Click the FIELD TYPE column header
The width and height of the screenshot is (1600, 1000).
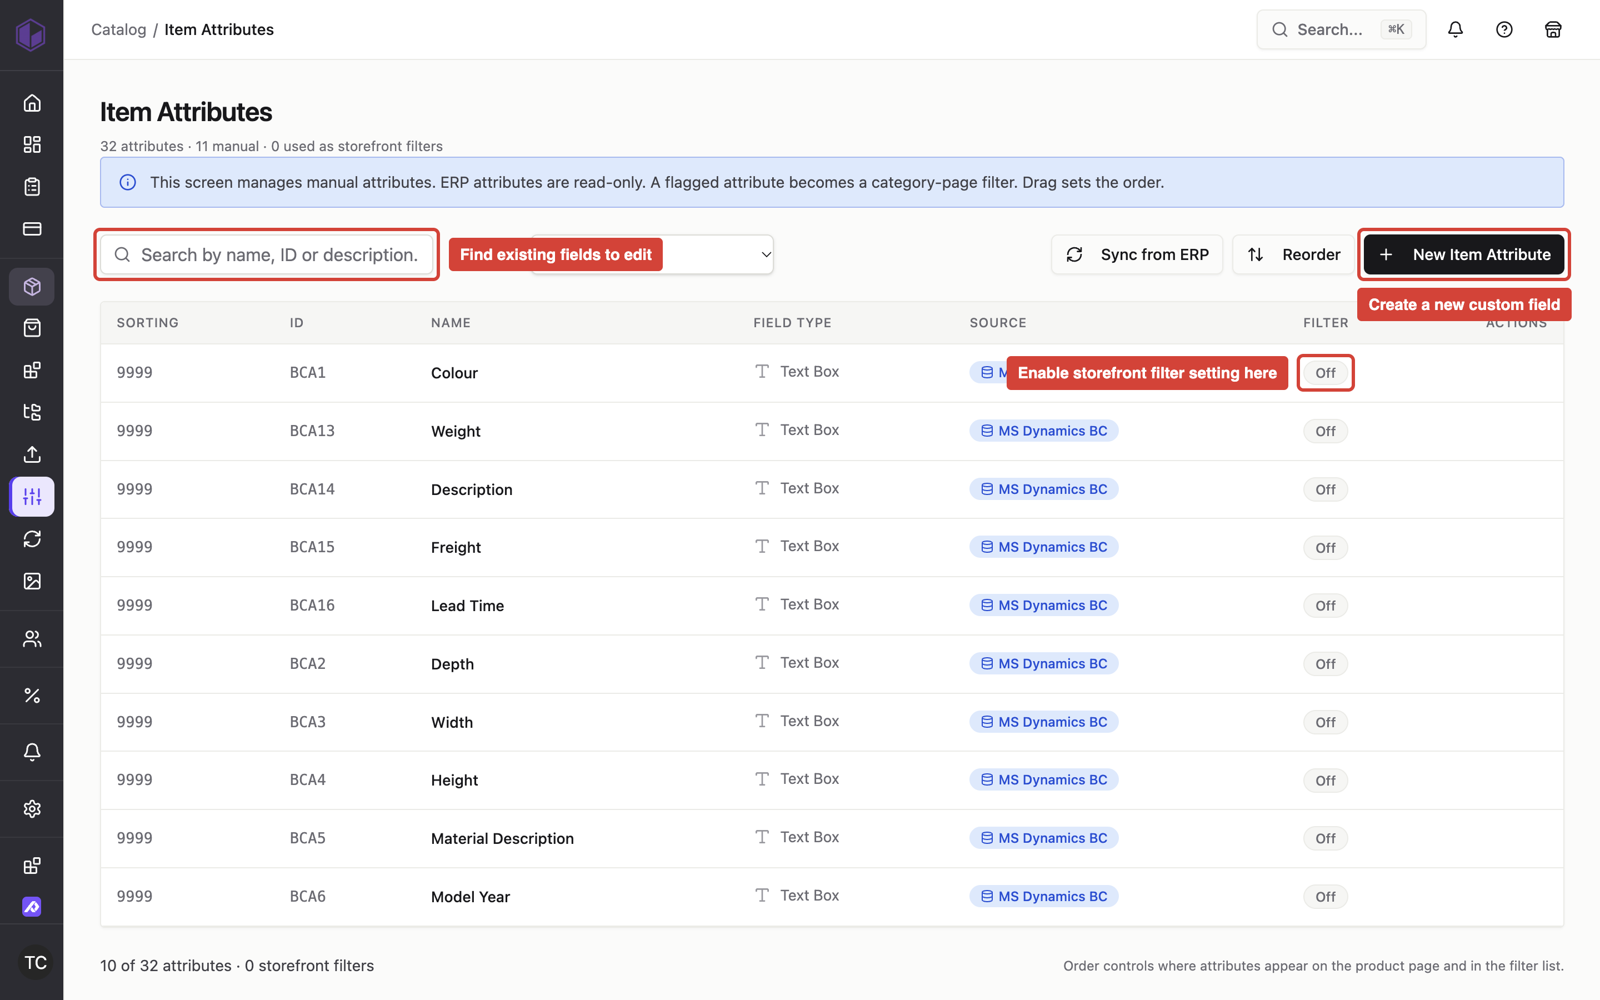(x=792, y=323)
